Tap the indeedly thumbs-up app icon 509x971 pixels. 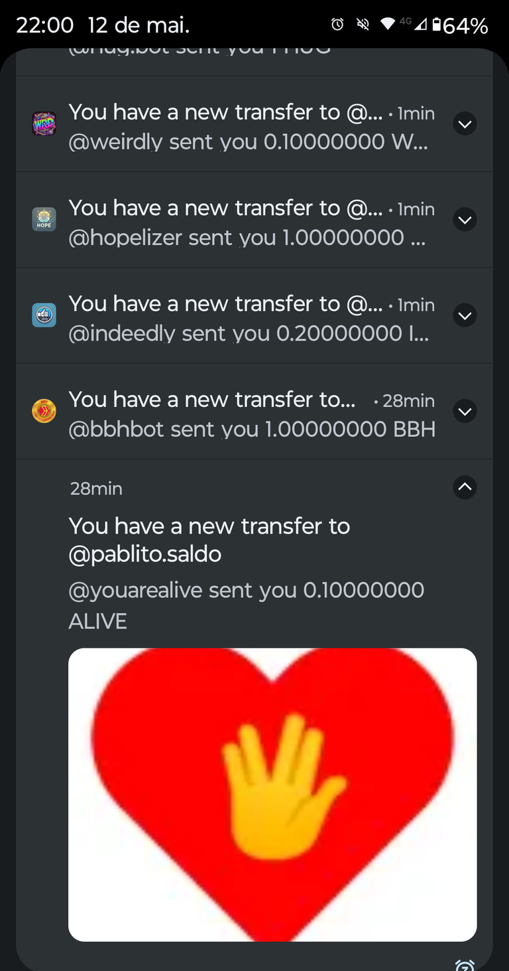pos(44,315)
